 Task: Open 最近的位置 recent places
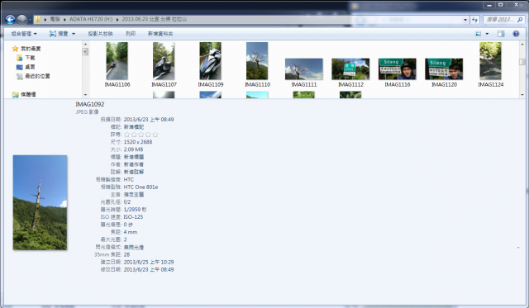click(37, 76)
